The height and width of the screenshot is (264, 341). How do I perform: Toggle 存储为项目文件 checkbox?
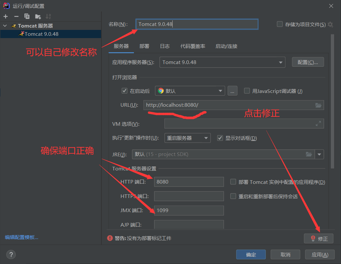280,24
